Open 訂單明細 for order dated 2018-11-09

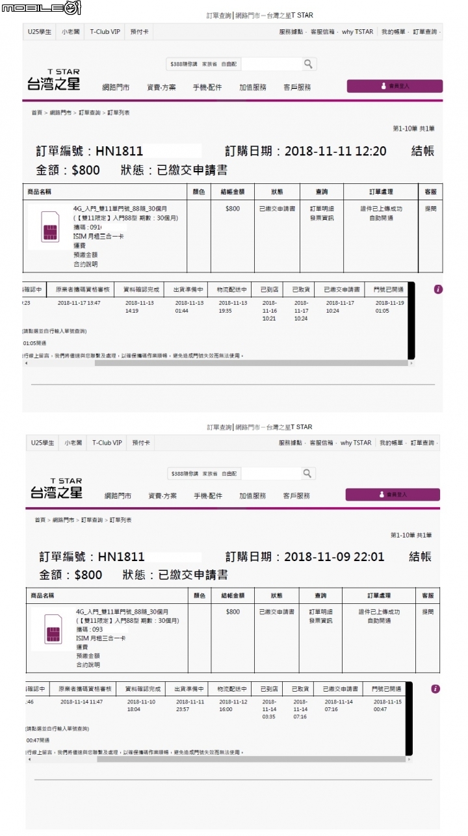pos(320,612)
